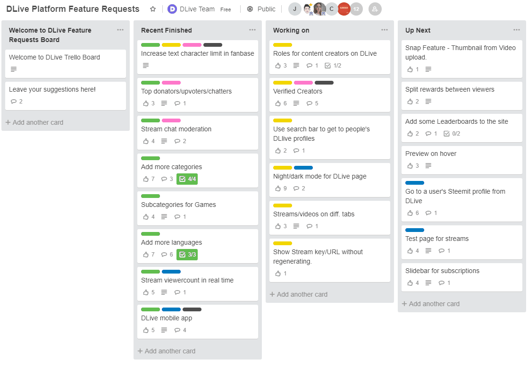The height and width of the screenshot is (377, 528).
Task: Star the DLive Platform Feature Requests board
Action: coord(153,9)
